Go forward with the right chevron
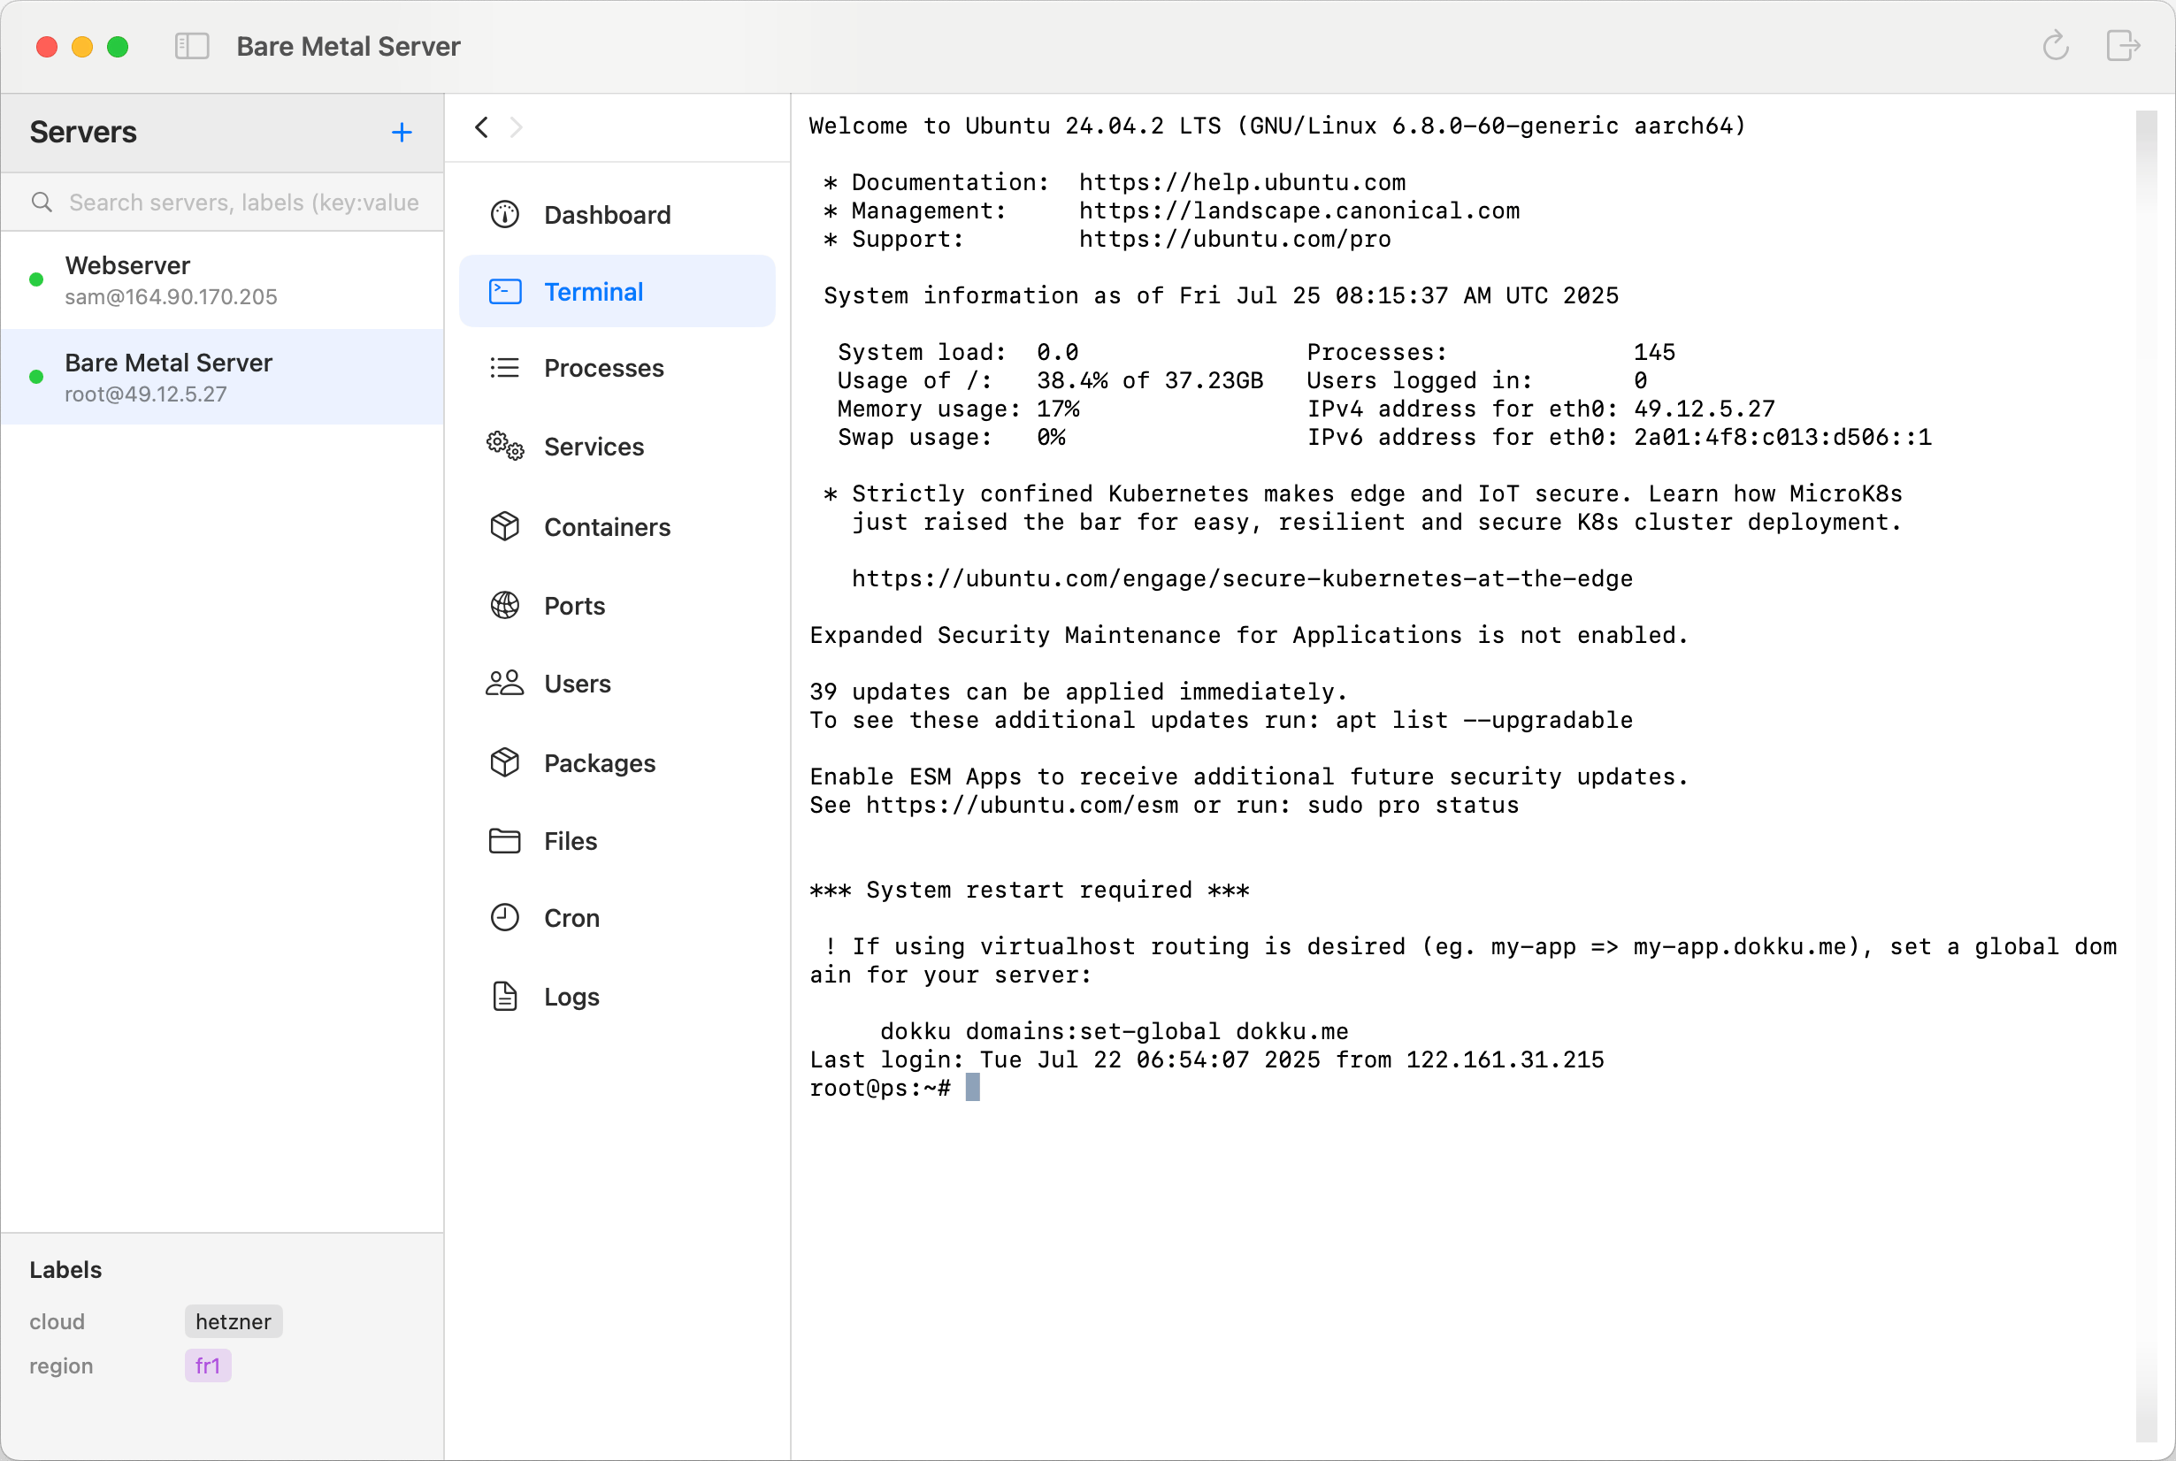Viewport: 2176px width, 1461px height. [517, 126]
